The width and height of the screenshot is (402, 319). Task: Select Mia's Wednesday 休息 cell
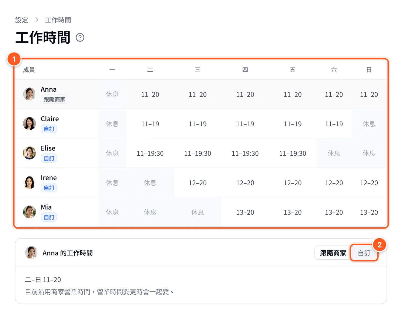[x=197, y=212]
